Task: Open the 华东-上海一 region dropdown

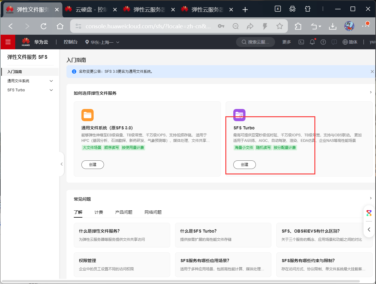Action: 102,42
